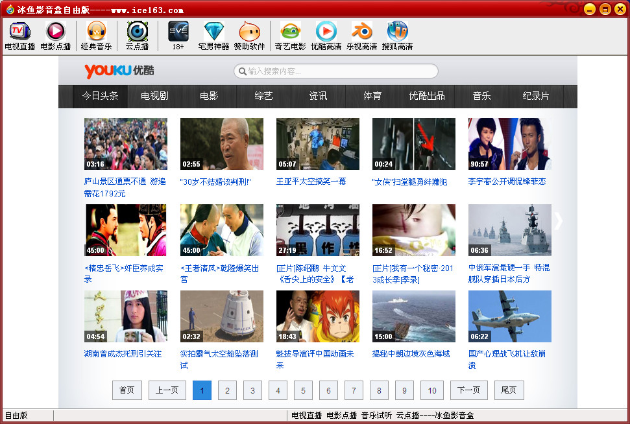
Task: Click the 揭秘中朝边境灰色海域 link
Action: pyautogui.click(x=411, y=354)
